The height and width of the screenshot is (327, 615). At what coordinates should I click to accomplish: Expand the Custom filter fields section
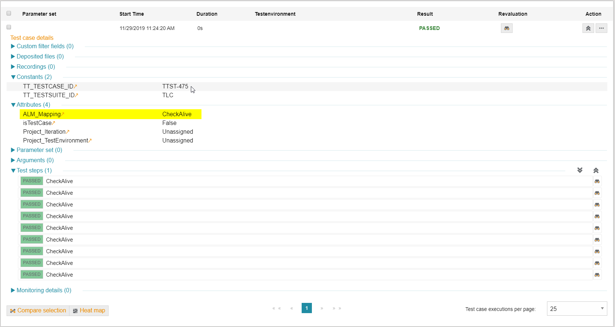click(x=45, y=46)
